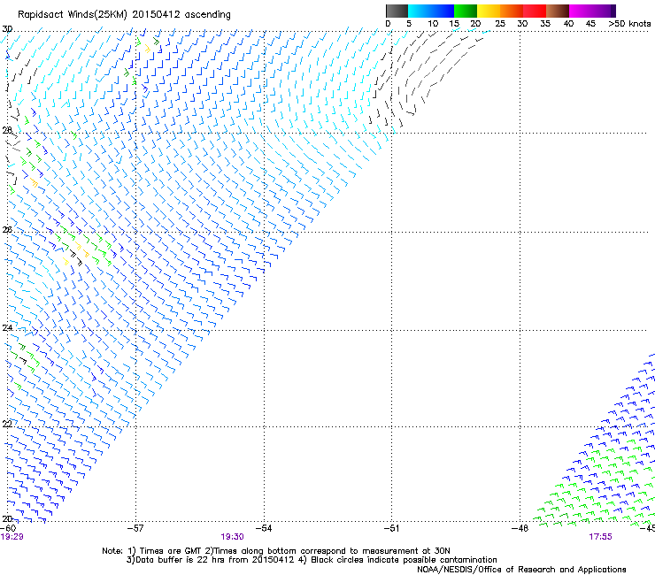Click the orange 25-30 knots color swatch
Image resolution: width=655 pixels, height=575 pixels.
(512, 11)
